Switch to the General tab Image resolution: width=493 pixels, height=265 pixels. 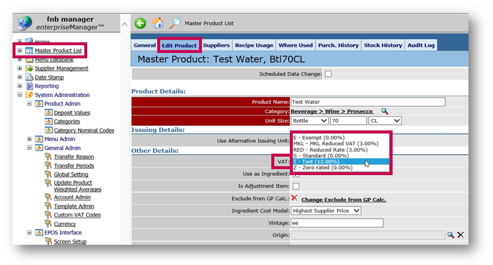coord(145,45)
